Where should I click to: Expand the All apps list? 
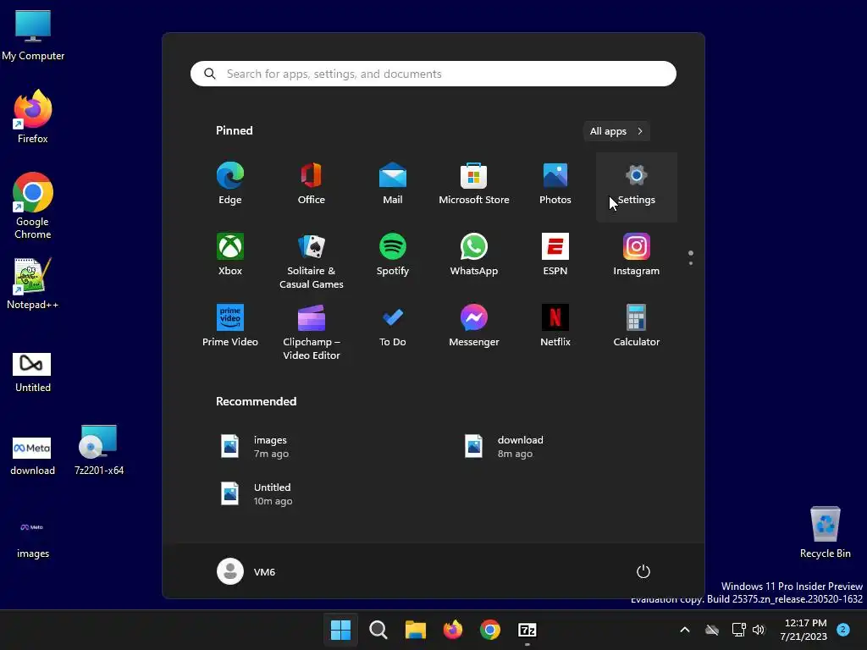coord(616,131)
